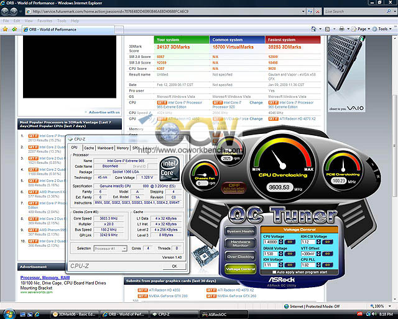
Task: Click Show Desktop quick launch icon
Action: click(x=22, y=315)
